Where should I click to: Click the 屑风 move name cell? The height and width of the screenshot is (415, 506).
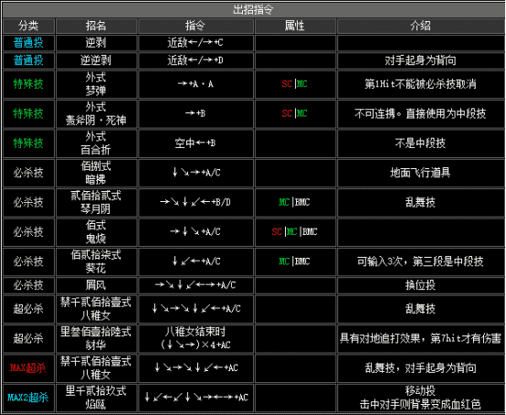pyautogui.click(x=96, y=285)
